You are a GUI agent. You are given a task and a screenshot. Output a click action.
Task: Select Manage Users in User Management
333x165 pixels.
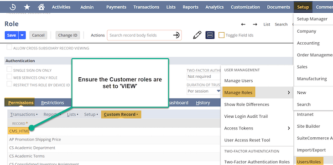click(x=239, y=80)
